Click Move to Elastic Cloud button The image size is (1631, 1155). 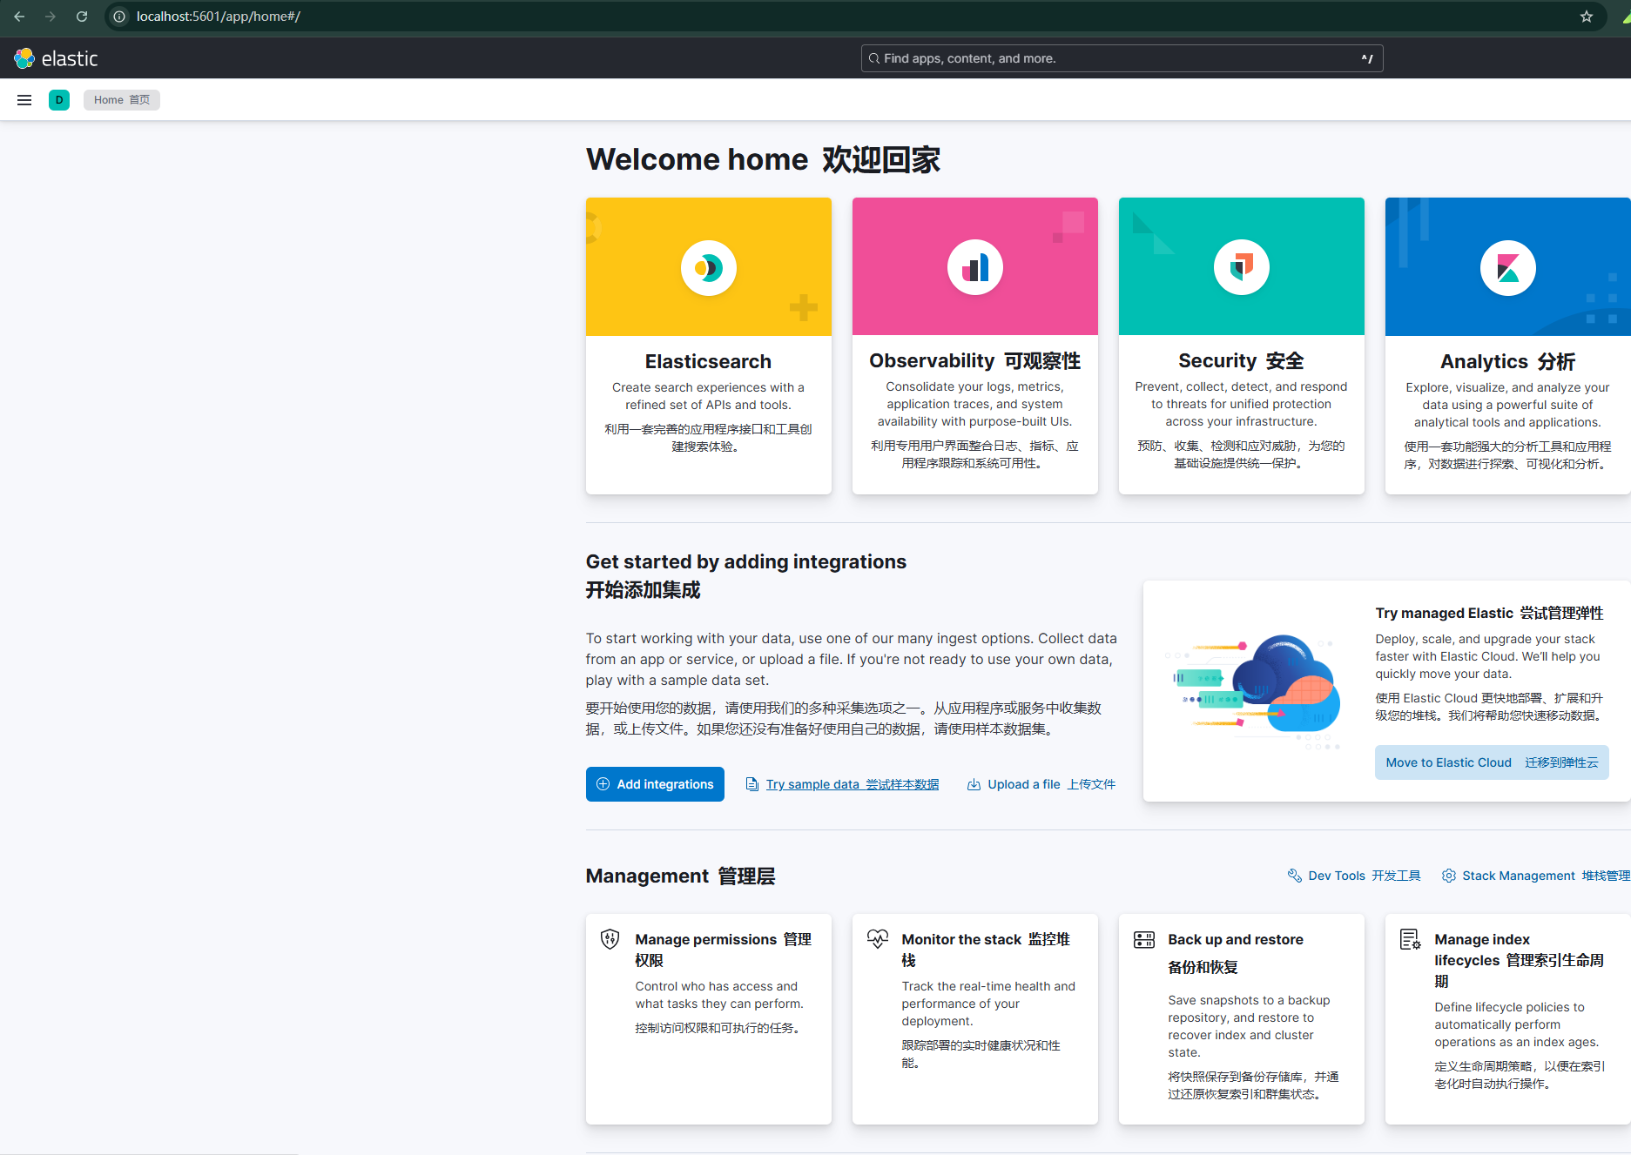(x=1492, y=762)
